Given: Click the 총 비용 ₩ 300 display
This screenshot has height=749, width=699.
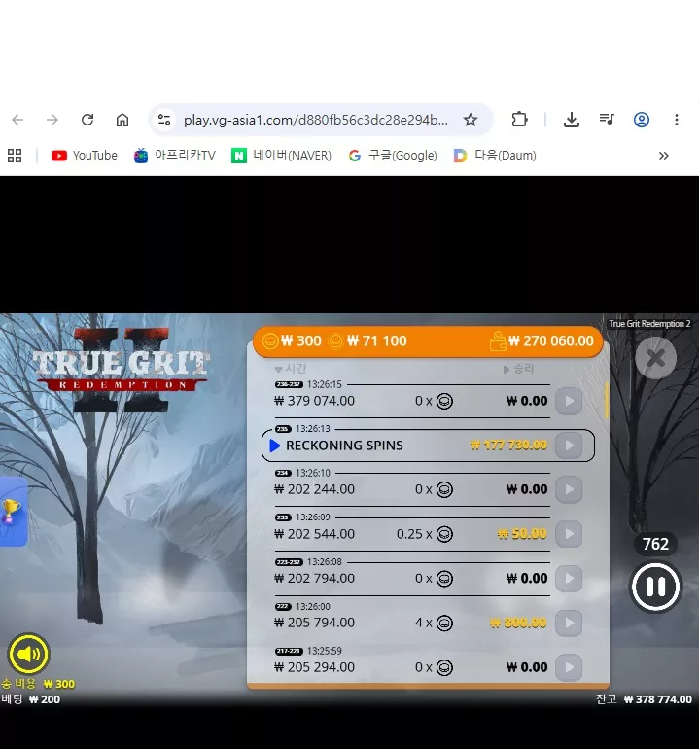Looking at the screenshot, I should point(38,684).
